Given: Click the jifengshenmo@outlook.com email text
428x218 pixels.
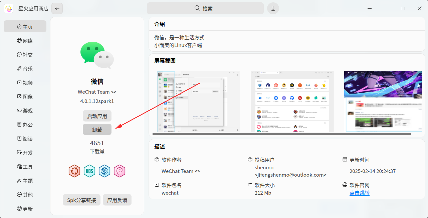Looking at the screenshot, I should pyautogui.click(x=290, y=175).
